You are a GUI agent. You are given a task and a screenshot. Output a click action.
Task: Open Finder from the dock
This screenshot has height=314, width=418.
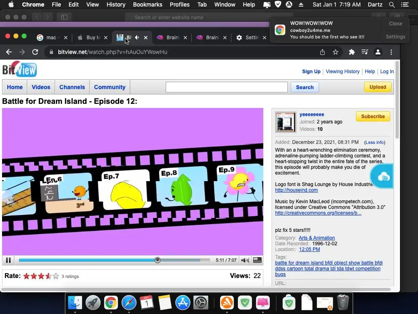[x=75, y=303]
